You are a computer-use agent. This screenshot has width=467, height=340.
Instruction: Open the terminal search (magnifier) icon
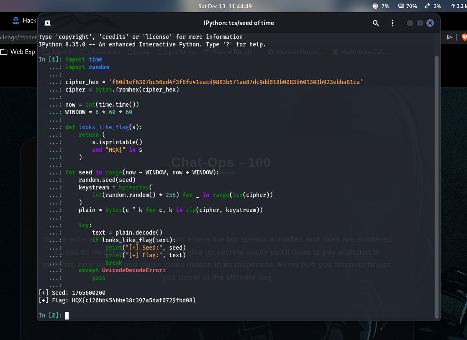coord(375,23)
